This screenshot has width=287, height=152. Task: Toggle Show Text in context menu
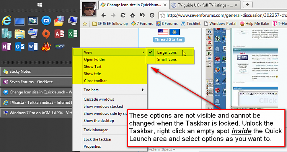110,67
